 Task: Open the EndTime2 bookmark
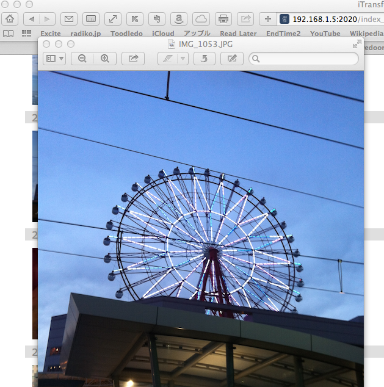click(283, 34)
